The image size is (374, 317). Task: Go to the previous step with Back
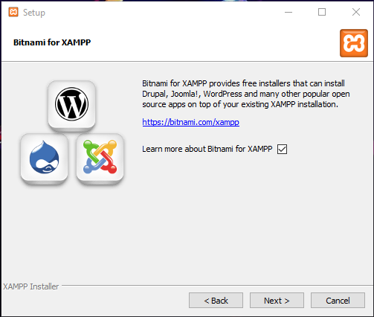point(216,301)
